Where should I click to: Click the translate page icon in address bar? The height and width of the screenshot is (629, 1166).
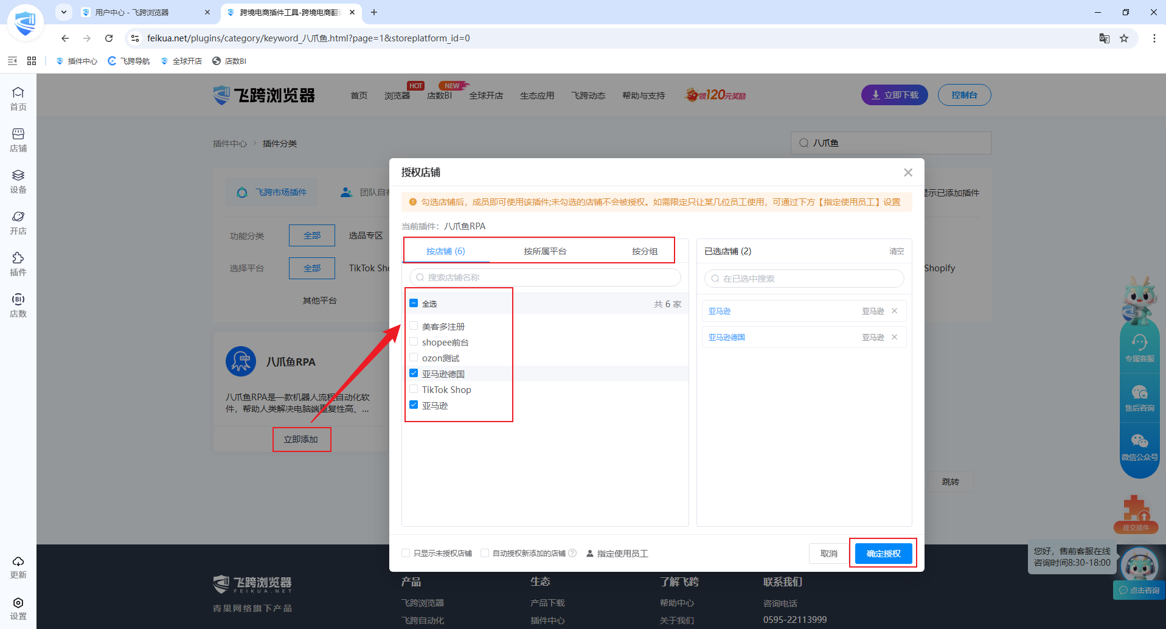pos(1105,38)
